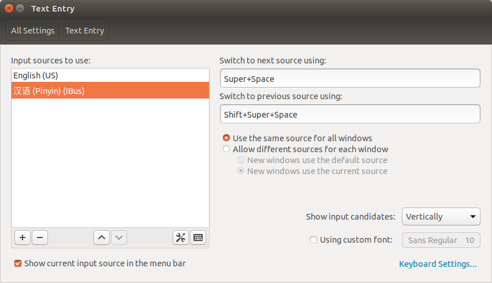Click the Text Entry breadcrumb button

click(x=84, y=31)
